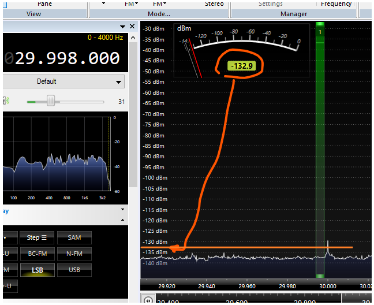Click the -75 dBm scale label
Screen dimensions: 374x305
click(x=154, y=125)
